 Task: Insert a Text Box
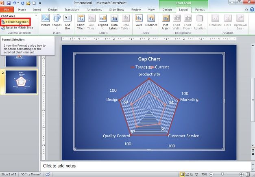[68, 22]
